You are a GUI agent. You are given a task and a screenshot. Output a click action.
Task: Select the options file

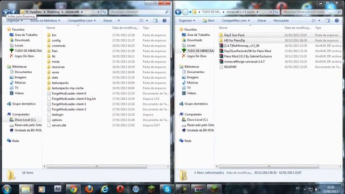57,120
